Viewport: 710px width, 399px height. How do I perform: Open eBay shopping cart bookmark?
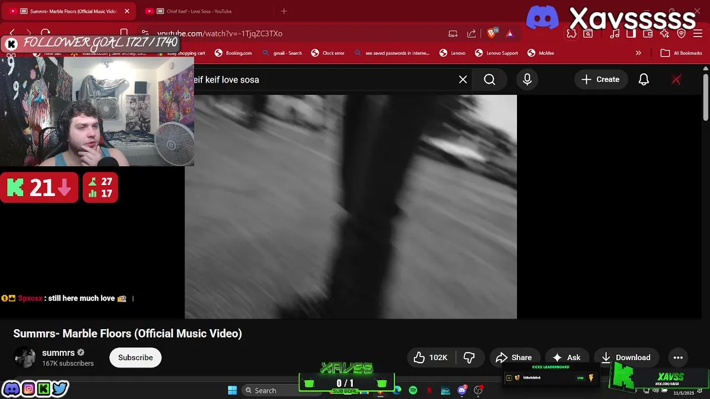coord(181,53)
